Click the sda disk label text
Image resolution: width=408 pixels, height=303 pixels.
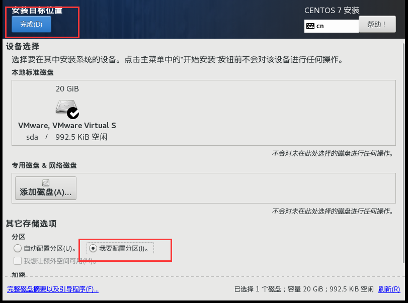[x=32, y=137]
